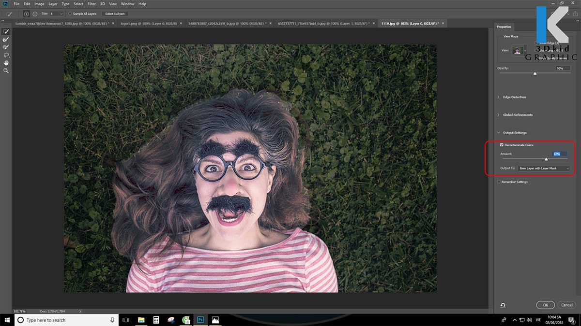Open File Explorer from the taskbar
The height and width of the screenshot is (326, 581).
[141, 320]
